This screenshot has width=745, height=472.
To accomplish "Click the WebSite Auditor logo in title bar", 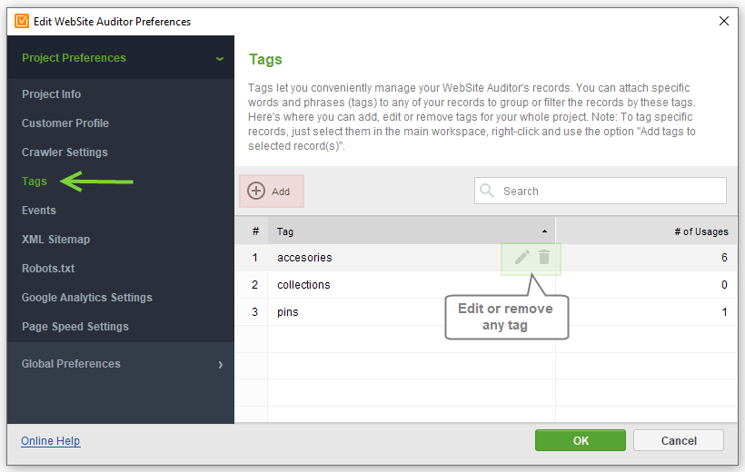I will click(22, 22).
